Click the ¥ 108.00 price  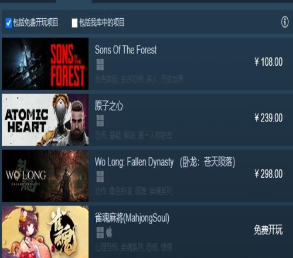click(x=268, y=62)
